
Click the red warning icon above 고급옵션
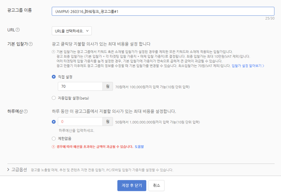(x=53, y=147)
